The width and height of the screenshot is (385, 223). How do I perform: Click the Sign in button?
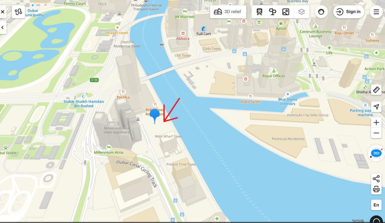(349, 12)
